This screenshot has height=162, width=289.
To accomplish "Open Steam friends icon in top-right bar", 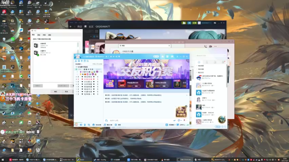I will [184, 23].
